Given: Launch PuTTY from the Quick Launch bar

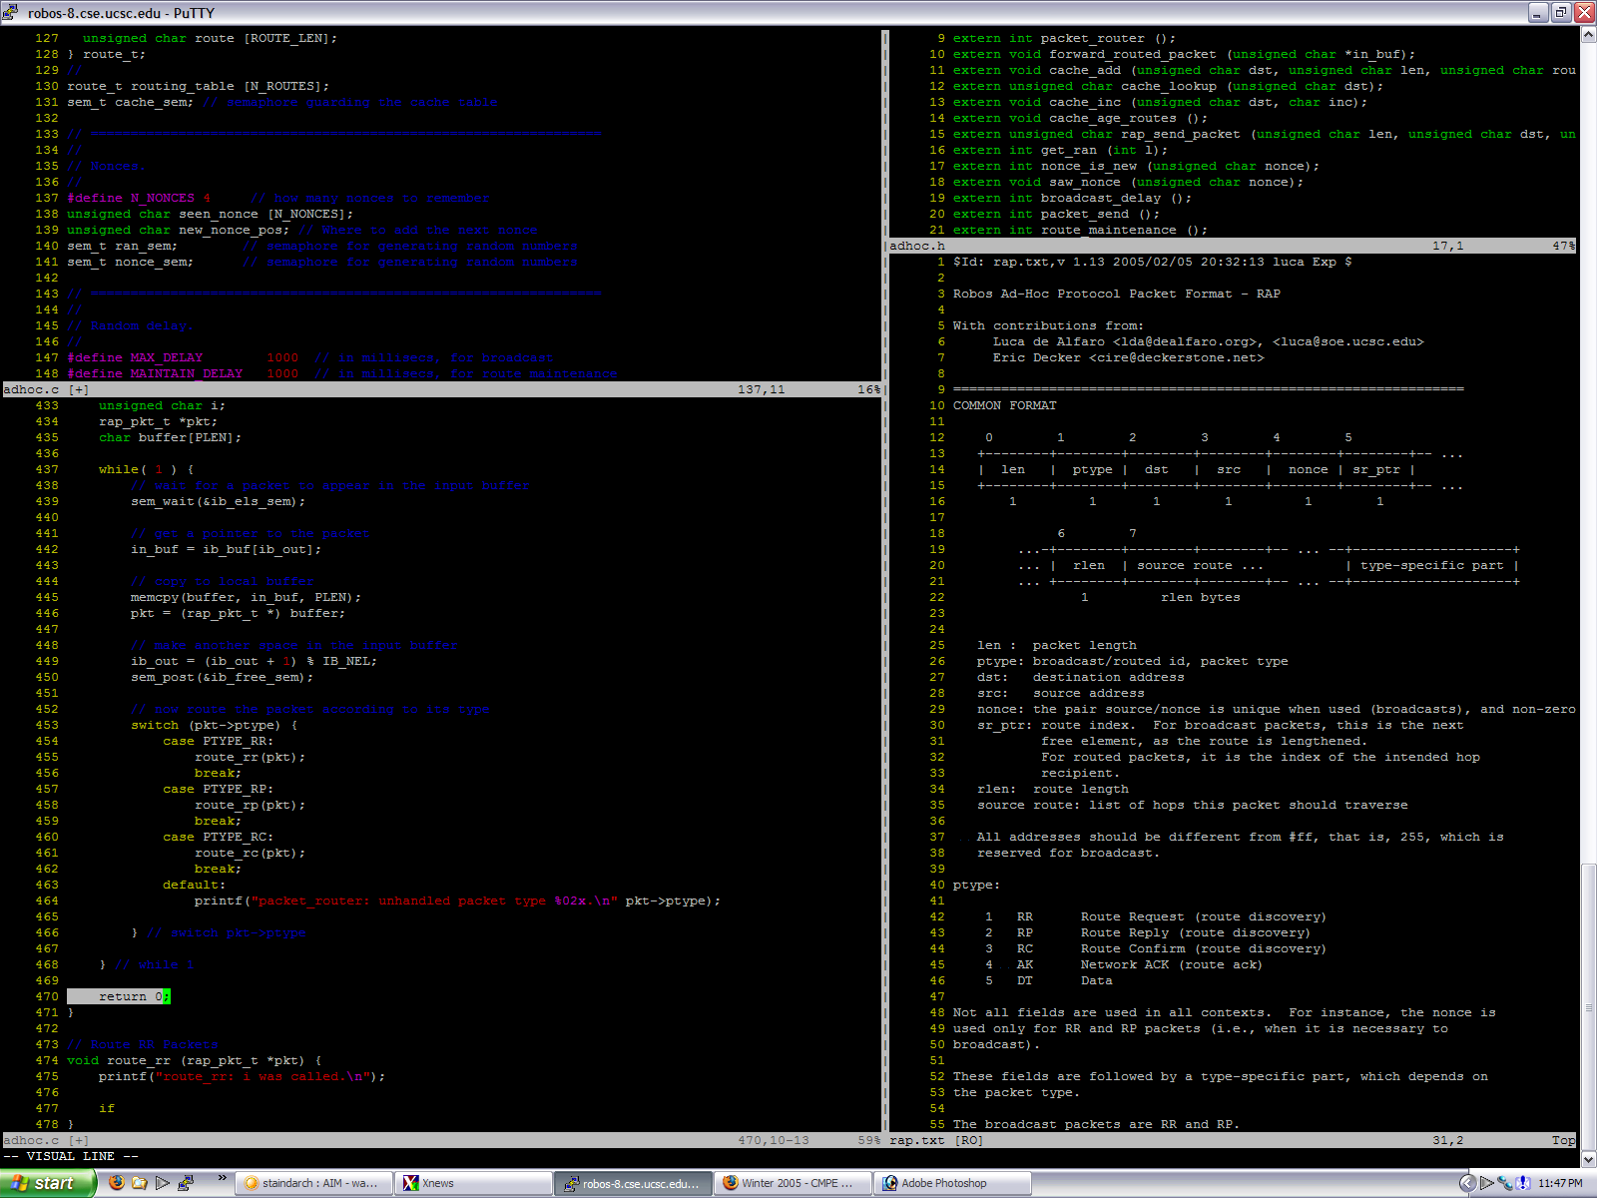Looking at the screenshot, I should click(x=186, y=1183).
